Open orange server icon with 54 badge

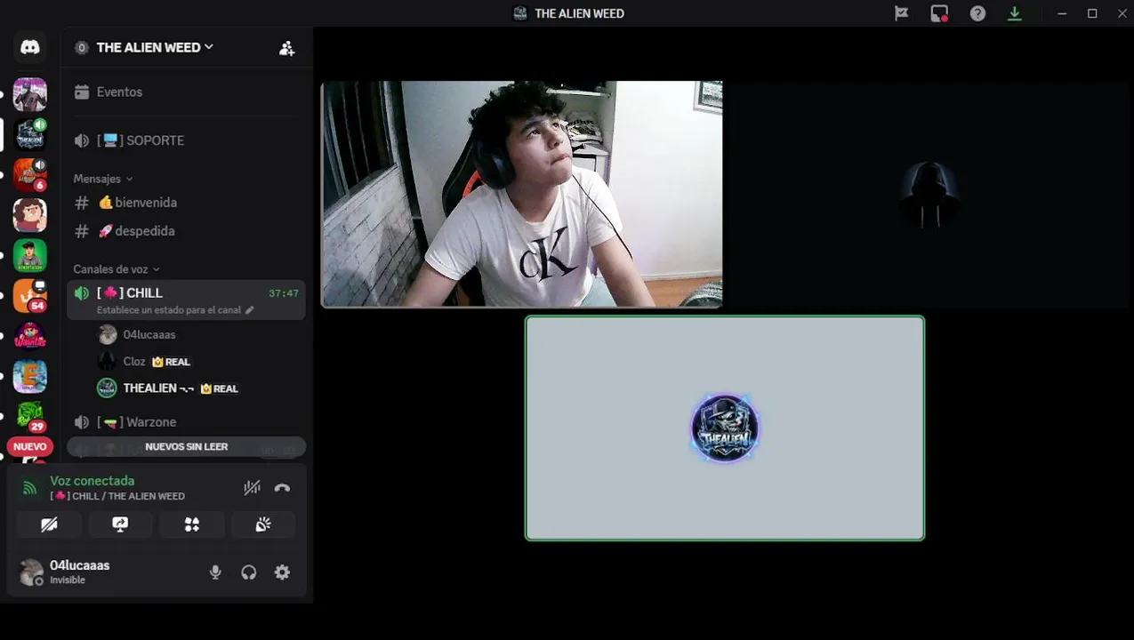pos(29,295)
